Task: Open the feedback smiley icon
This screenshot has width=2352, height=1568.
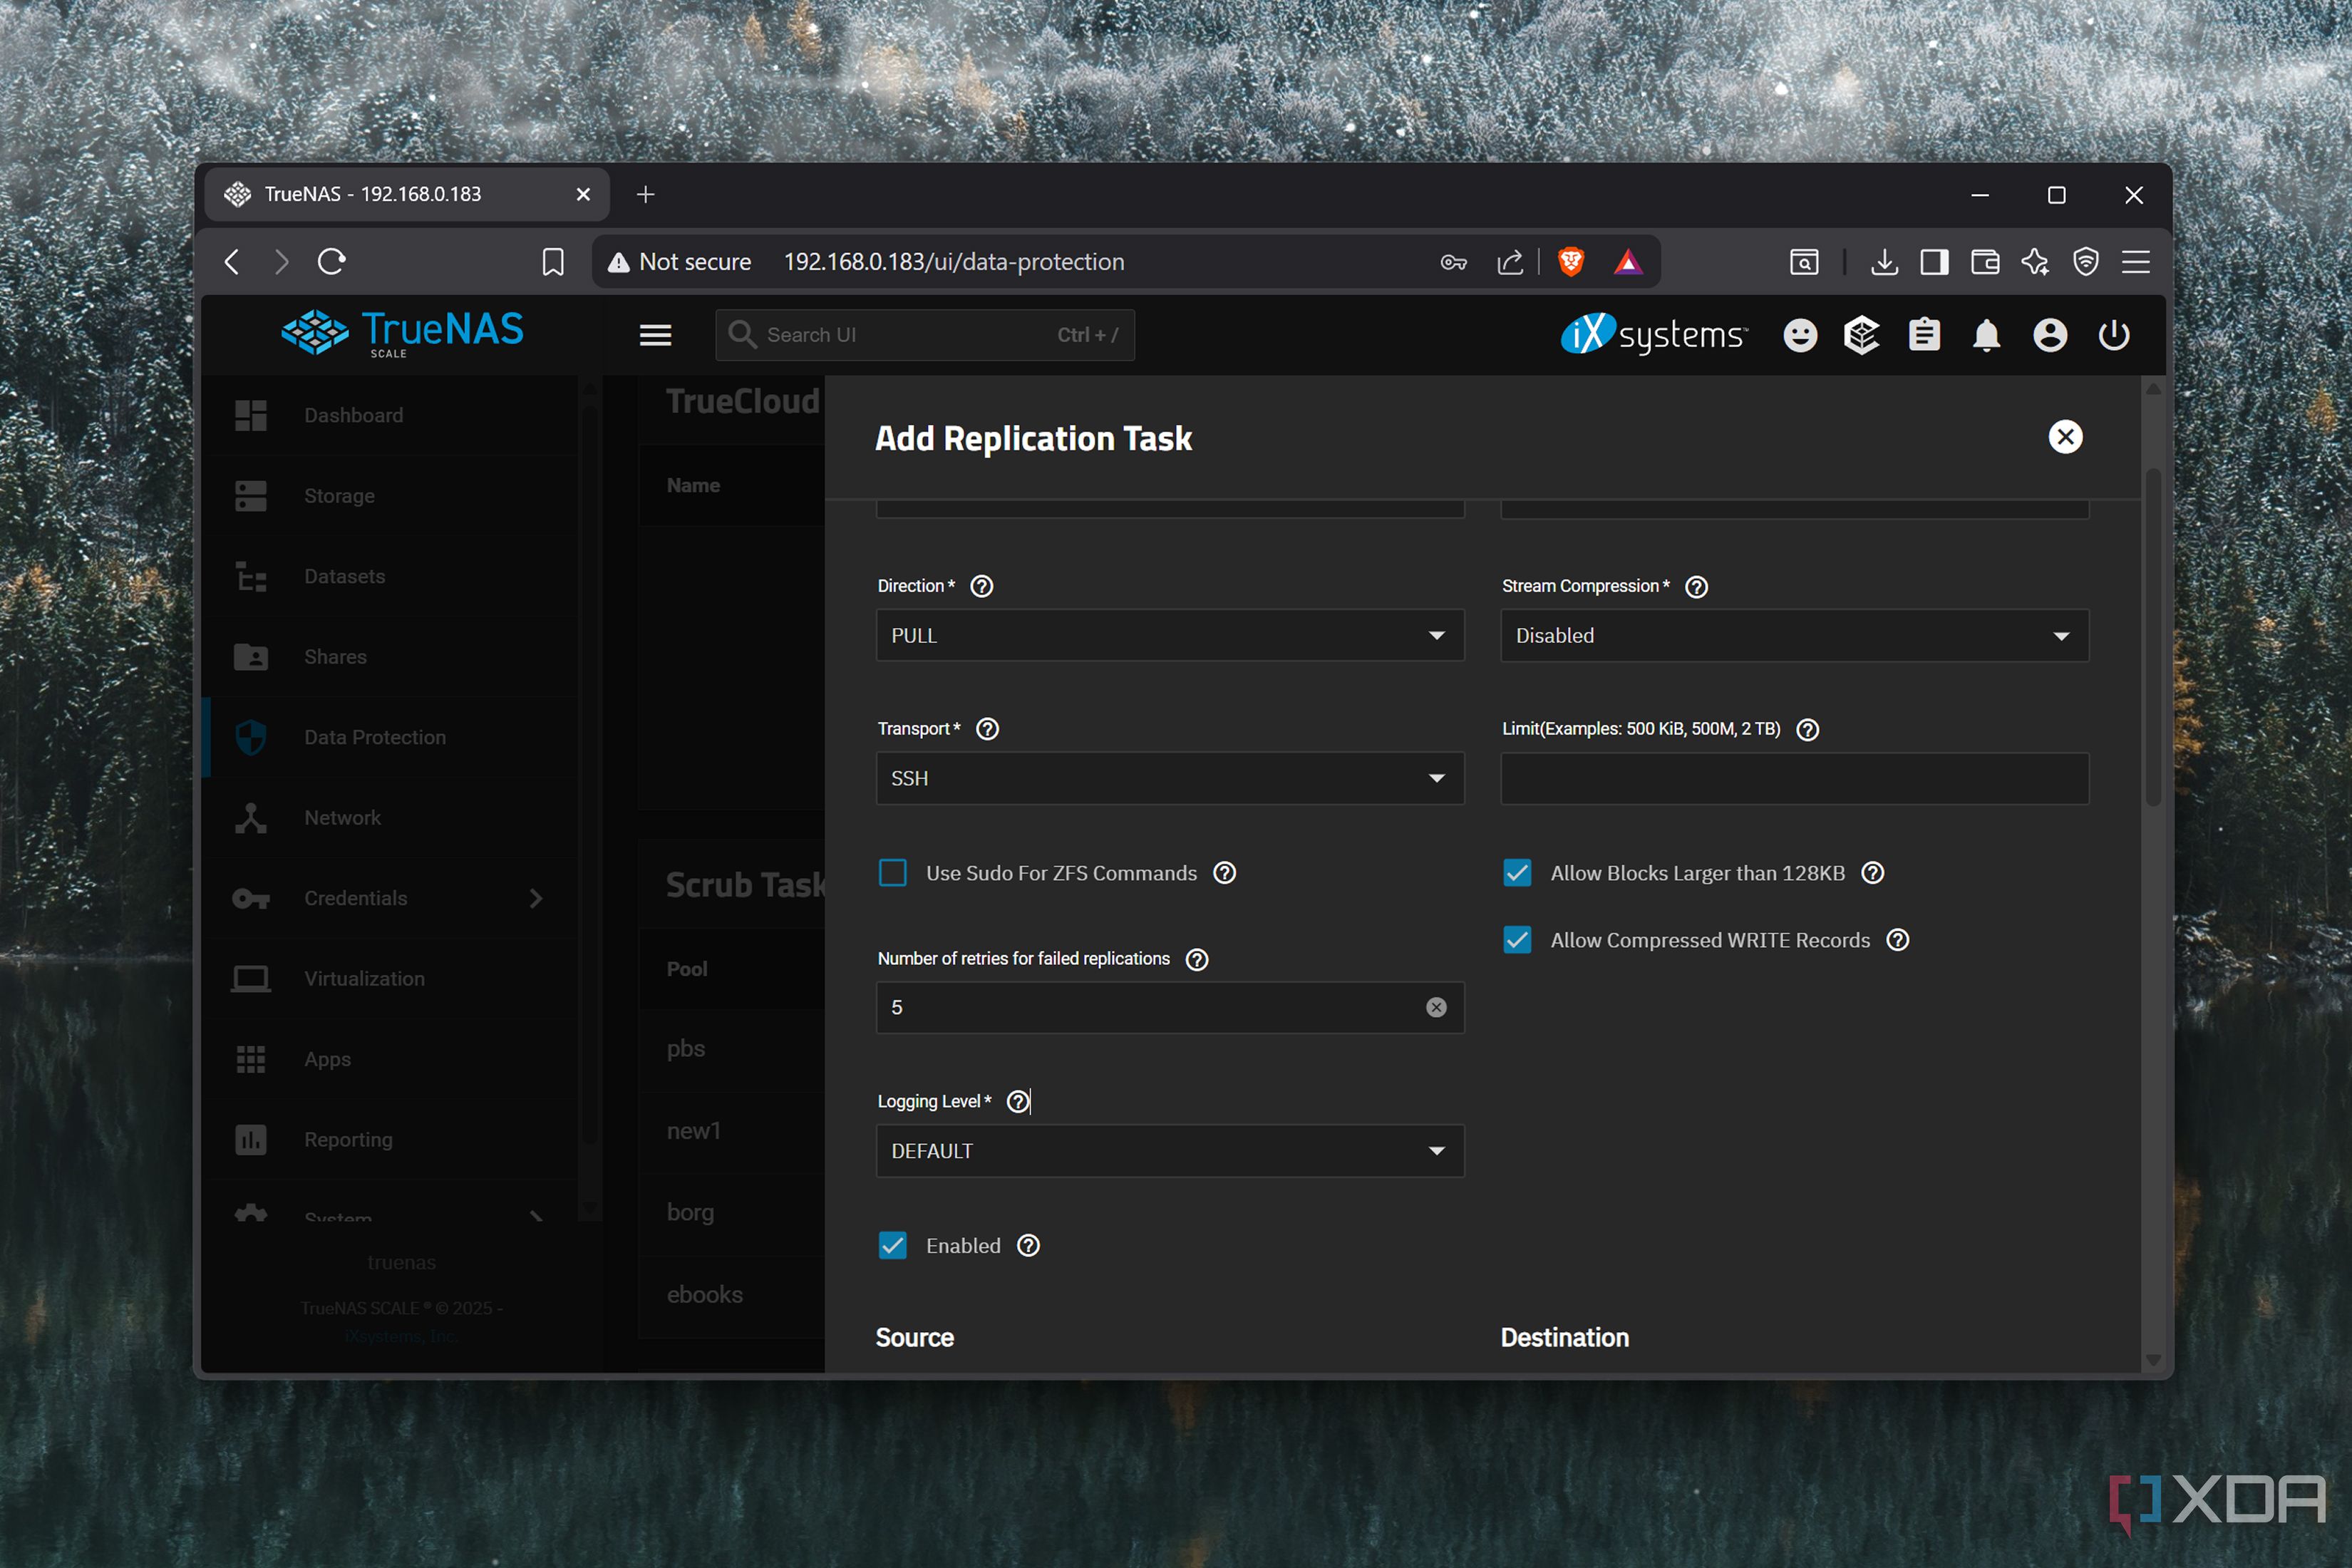Action: (x=1800, y=335)
